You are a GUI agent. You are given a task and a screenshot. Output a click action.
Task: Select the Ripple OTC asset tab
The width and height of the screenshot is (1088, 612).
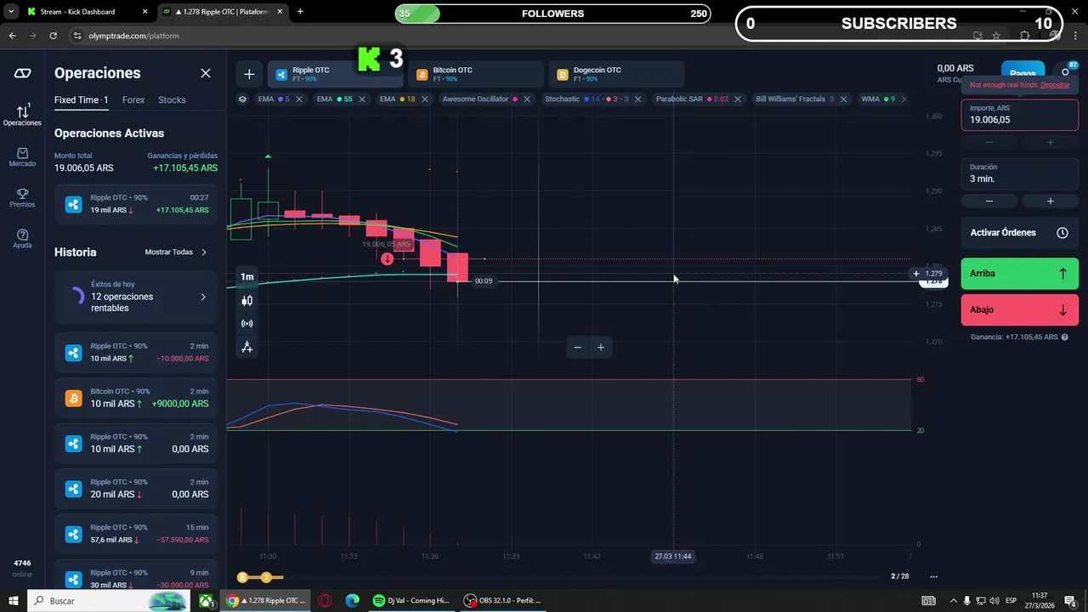pyautogui.click(x=335, y=75)
